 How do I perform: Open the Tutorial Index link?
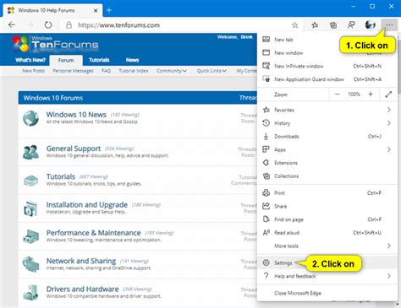[x=134, y=71]
